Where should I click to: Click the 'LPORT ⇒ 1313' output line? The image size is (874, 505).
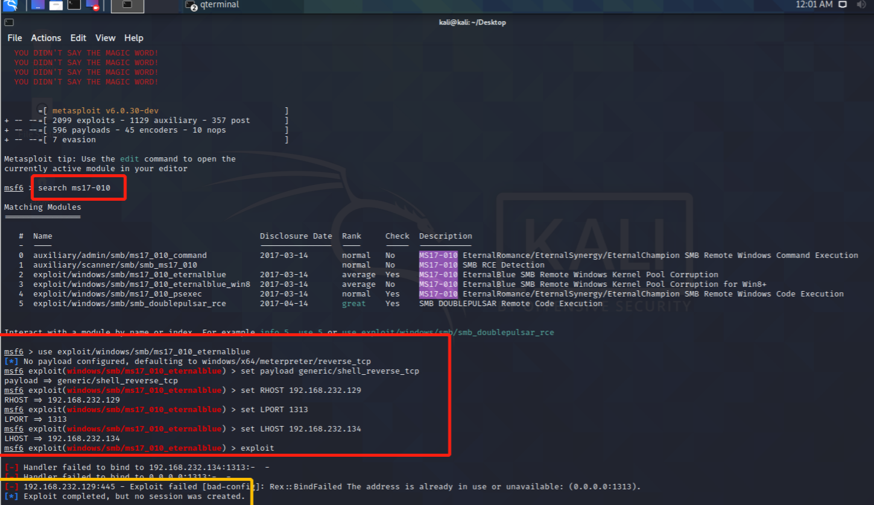tap(36, 419)
